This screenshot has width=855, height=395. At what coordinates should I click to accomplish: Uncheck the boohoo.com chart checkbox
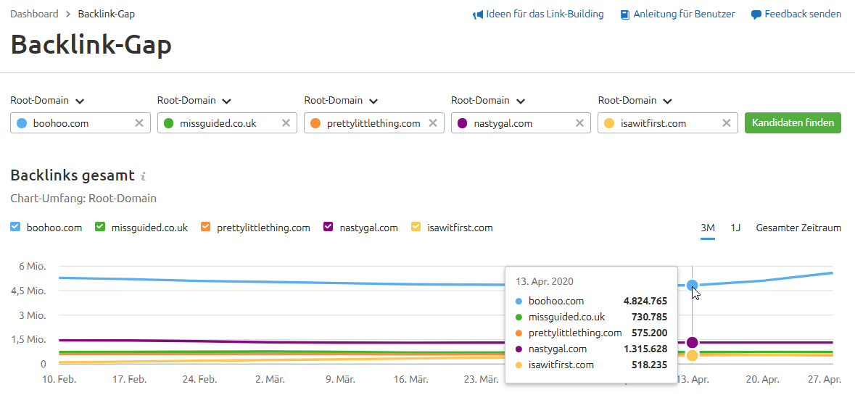click(x=15, y=227)
